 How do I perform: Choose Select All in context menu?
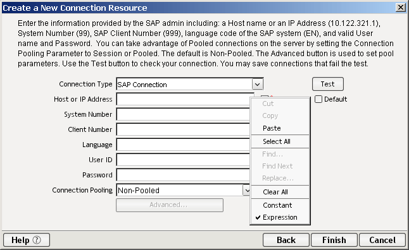[x=280, y=141]
